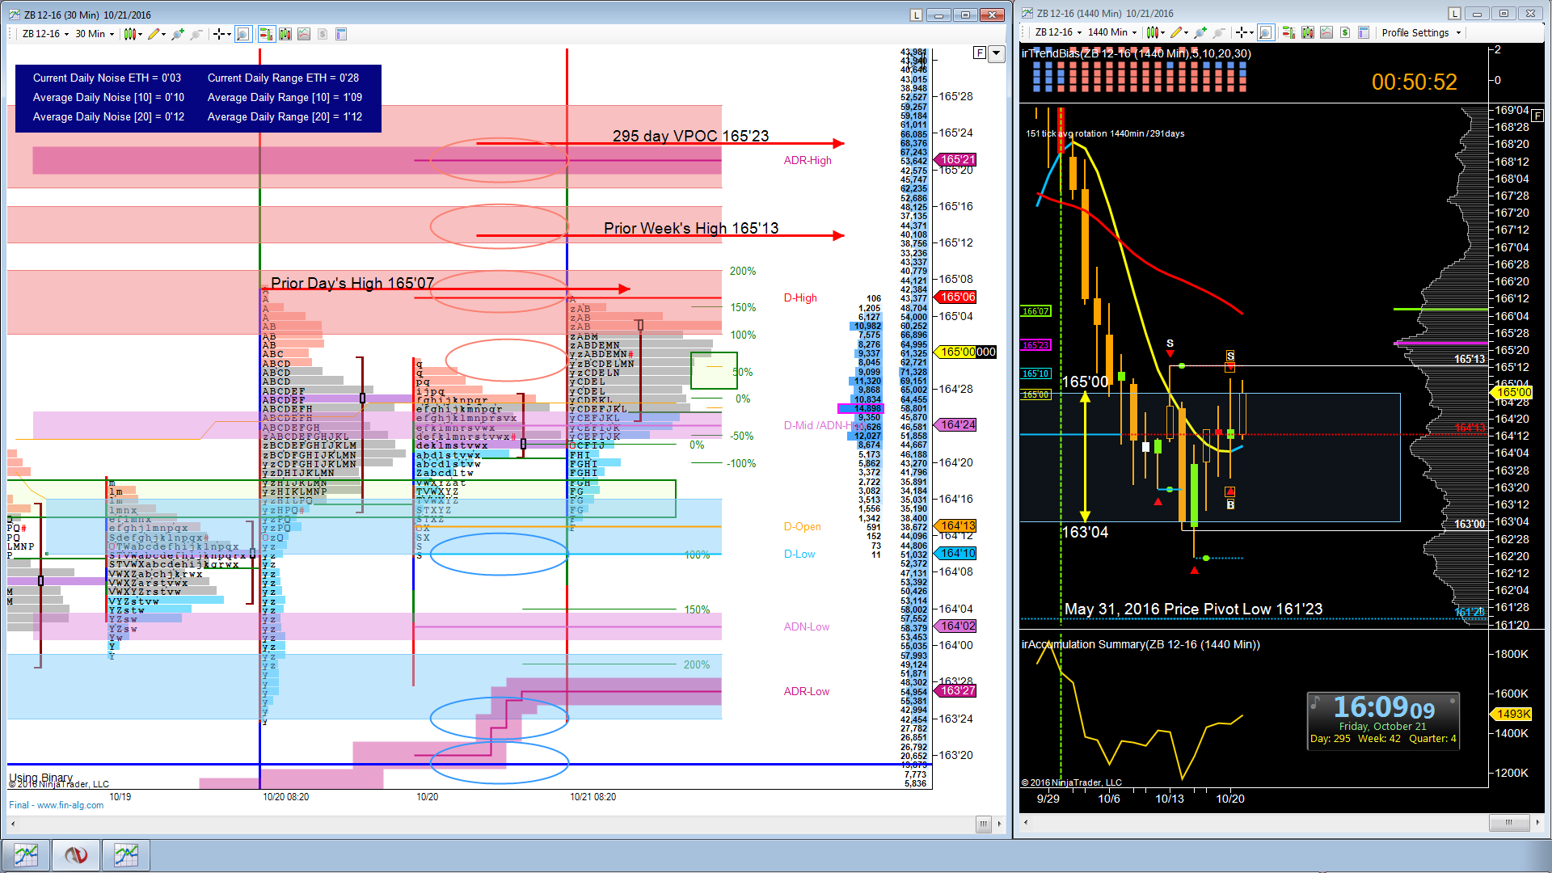Click the ADN-Low label
This screenshot has width=1552, height=873.
807,627
